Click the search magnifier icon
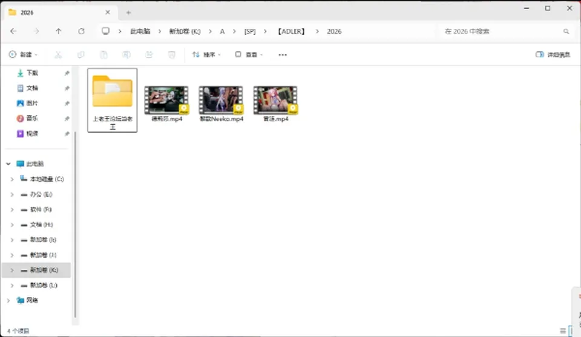The width and height of the screenshot is (581, 337). click(566, 31)
